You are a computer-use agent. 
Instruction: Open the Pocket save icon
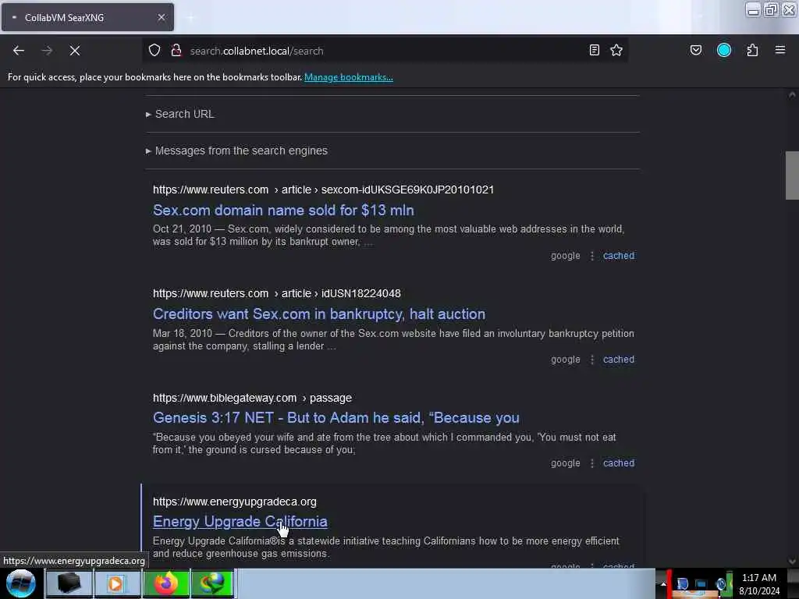[x=696, y=50]
